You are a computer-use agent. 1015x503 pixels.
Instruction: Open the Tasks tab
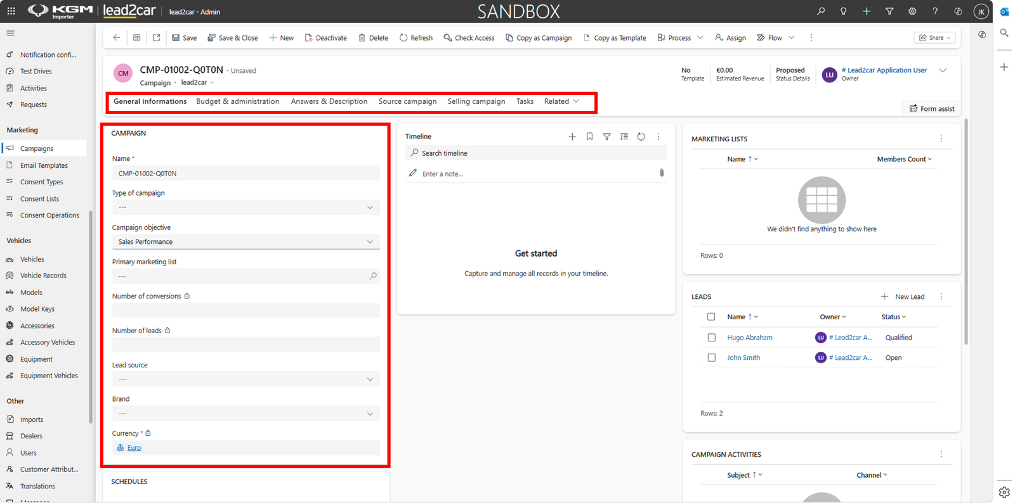[525, 101]
